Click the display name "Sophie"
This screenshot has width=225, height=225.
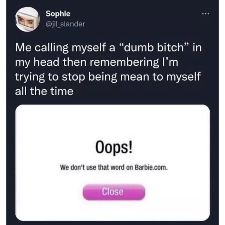58,13
